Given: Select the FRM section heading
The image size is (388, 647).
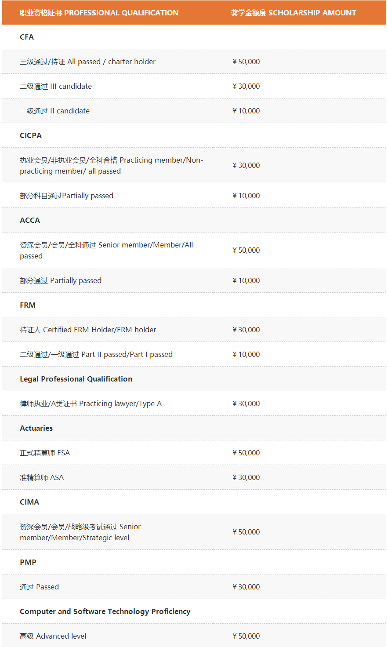Looking at the screenshot, I should click(x=28, y=305).
